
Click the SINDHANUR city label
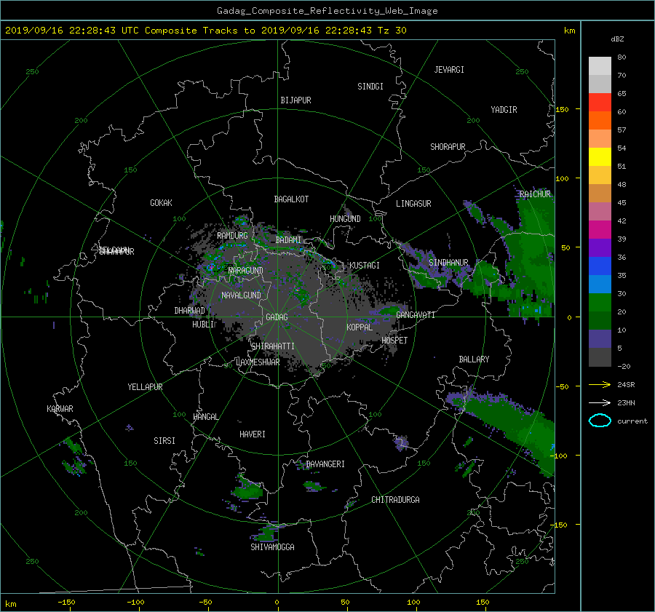point(448,263)
